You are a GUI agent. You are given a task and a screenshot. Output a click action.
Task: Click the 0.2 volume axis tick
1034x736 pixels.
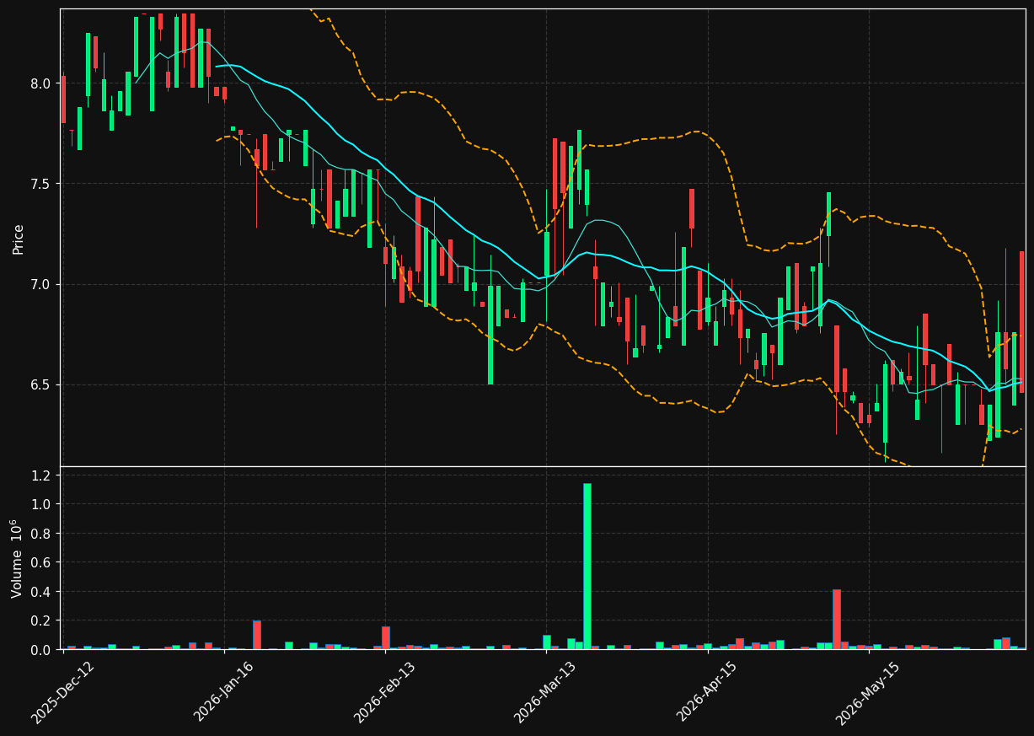click(42, 620)
